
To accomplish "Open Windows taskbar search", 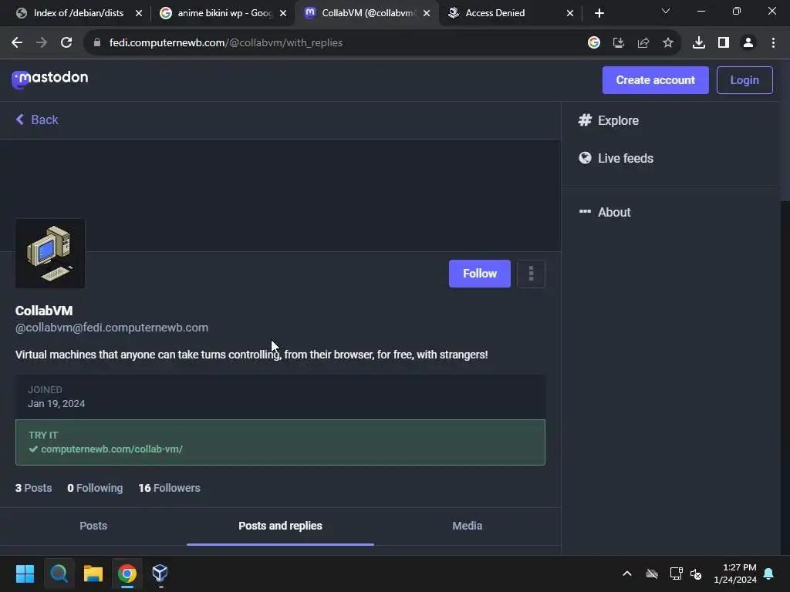I will coord(59,573).
